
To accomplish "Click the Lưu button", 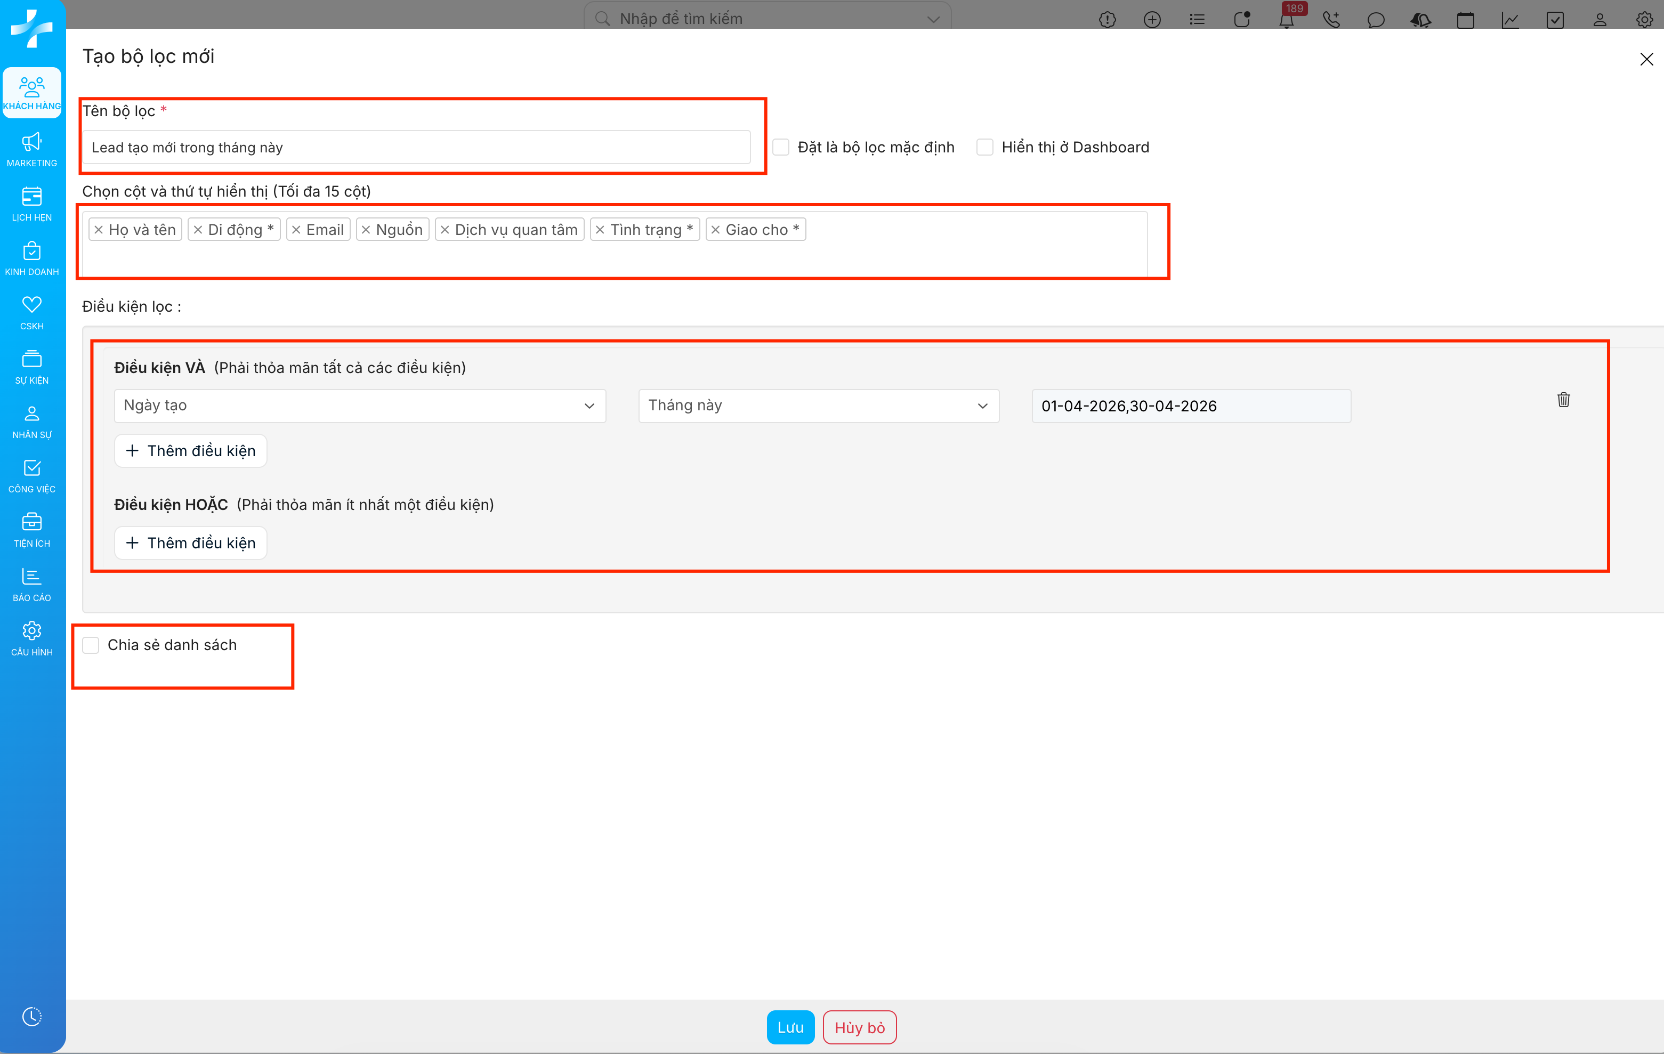I will click(790, 1027).
